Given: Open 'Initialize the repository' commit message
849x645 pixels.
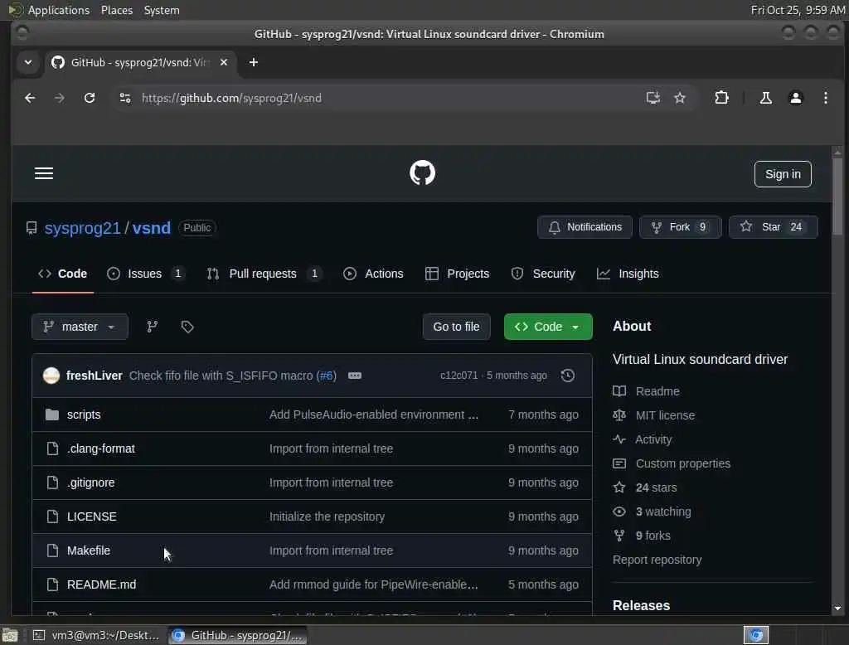Looking at the screenshot, I should pos(327,516).
